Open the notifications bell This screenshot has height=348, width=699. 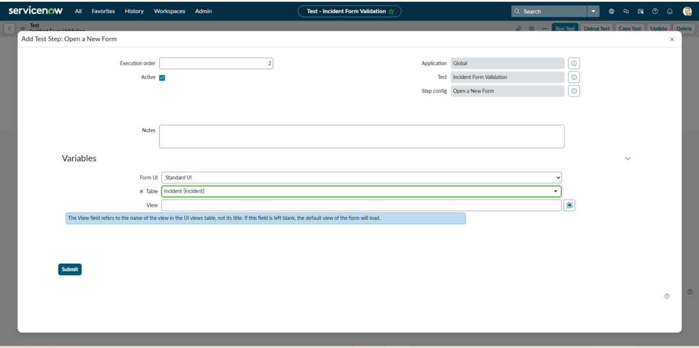(x=670, y=11)
